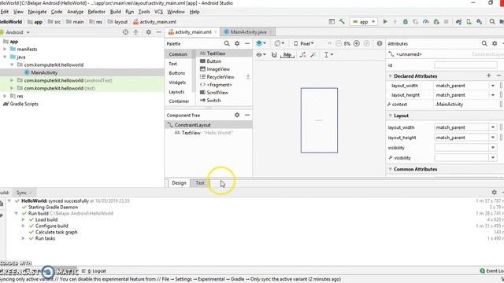Viewport: 504px width, 283px height.
Task: Open Project panel settings gear
Action: pyautogui.click(x=149, y=32)
